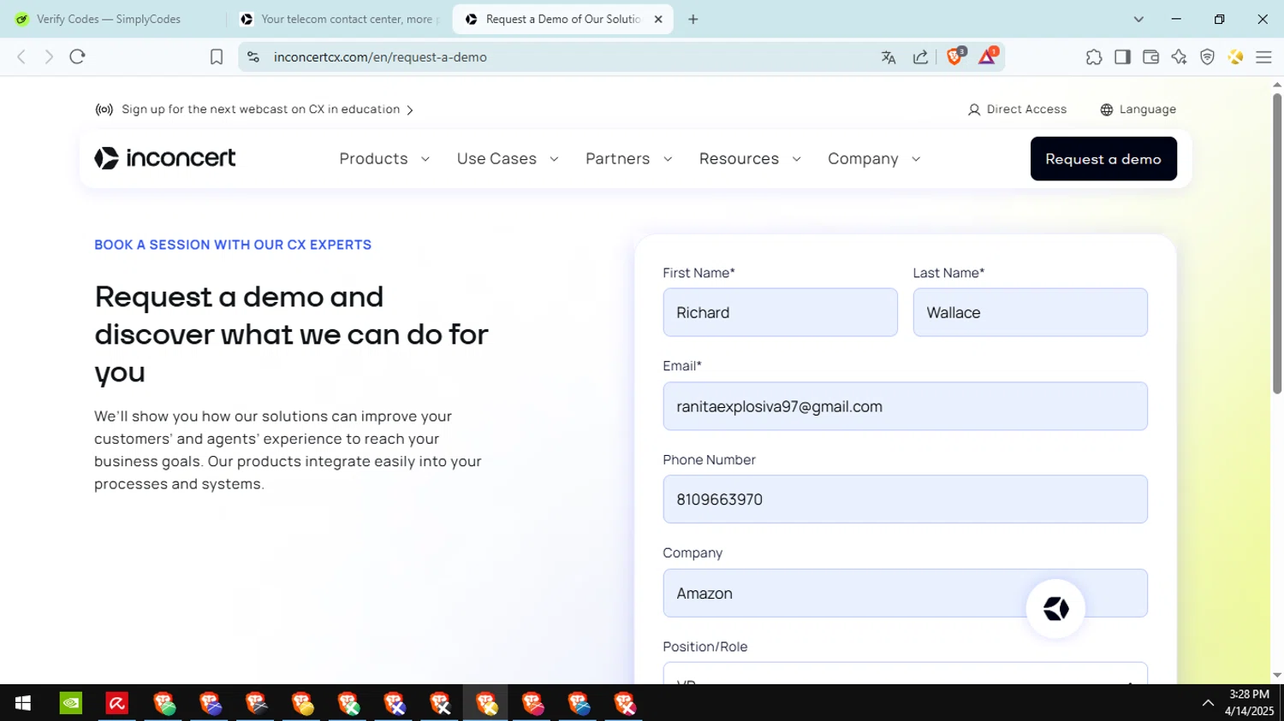The height and width of the screenshot is (721, 1284).
Task: Click the translate page icon
Action: point(889,57)
